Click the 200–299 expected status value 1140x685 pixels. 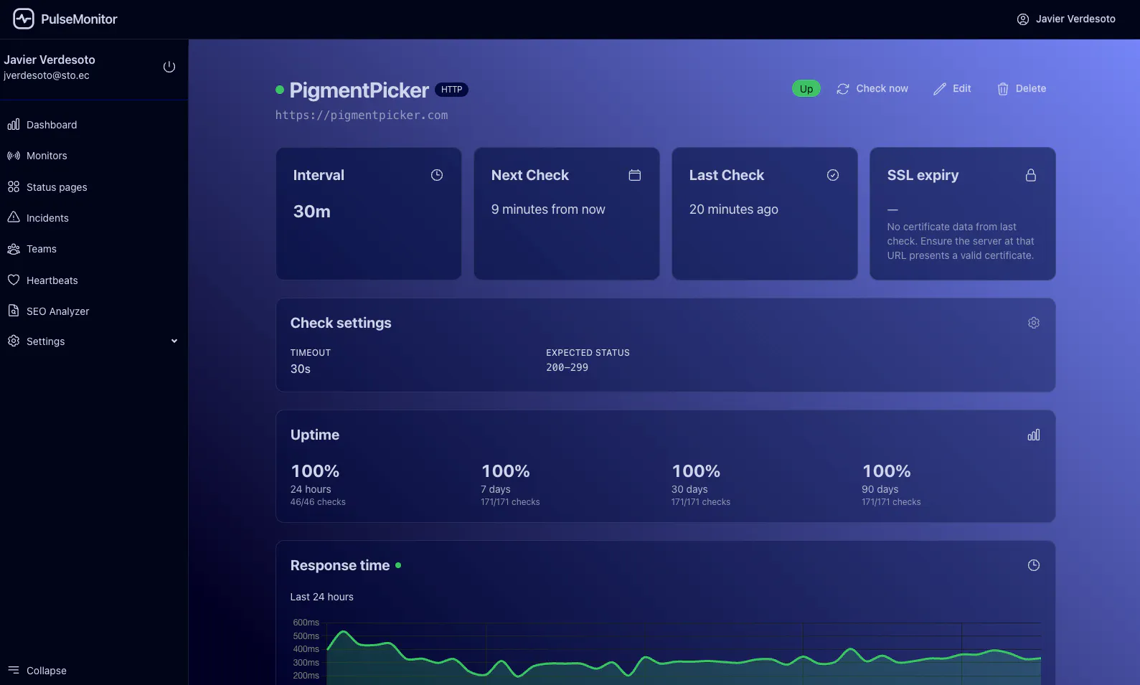click(x=567, y=367)
